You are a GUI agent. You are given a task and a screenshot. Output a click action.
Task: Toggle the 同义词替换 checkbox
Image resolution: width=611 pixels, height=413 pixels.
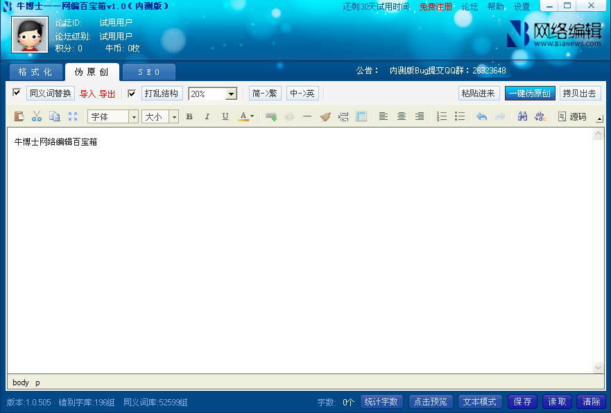click(17, 93)
